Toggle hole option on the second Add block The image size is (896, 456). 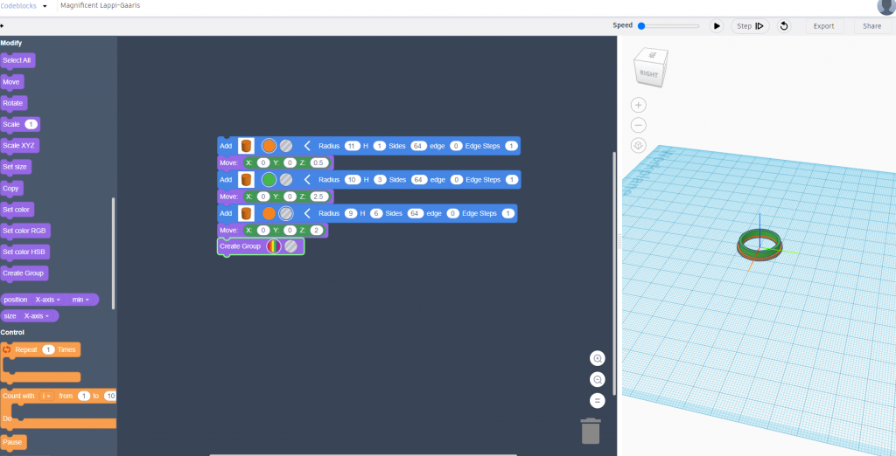[286, 179]
